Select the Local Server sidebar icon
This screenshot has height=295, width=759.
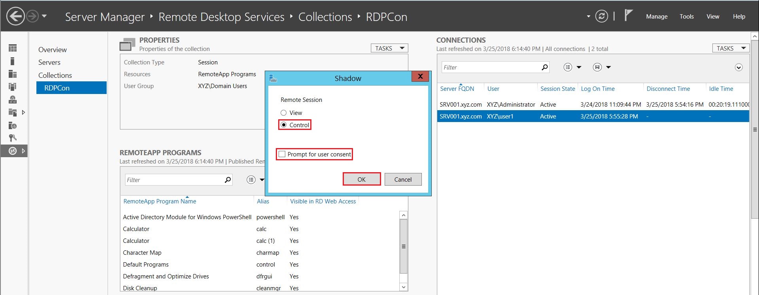(x=13, y=61)
